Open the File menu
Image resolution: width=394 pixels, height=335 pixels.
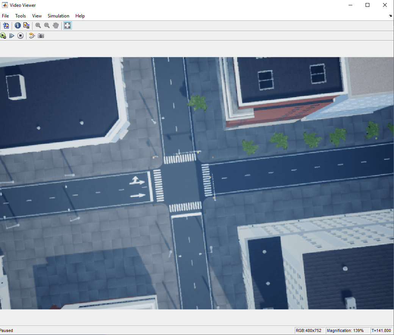click(5, 16)
